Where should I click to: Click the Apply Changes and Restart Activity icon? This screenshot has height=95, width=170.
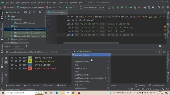pyautogui.click(x=109, y=8)
